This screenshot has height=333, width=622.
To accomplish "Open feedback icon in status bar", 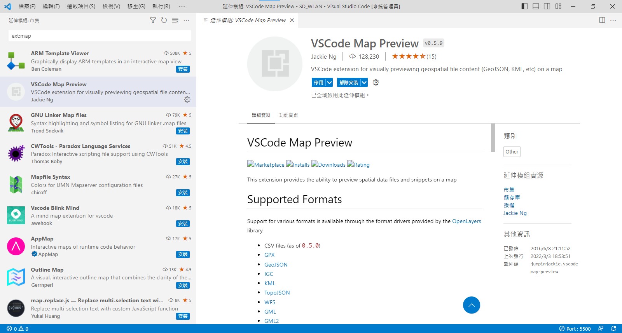I will coord(601,329).
